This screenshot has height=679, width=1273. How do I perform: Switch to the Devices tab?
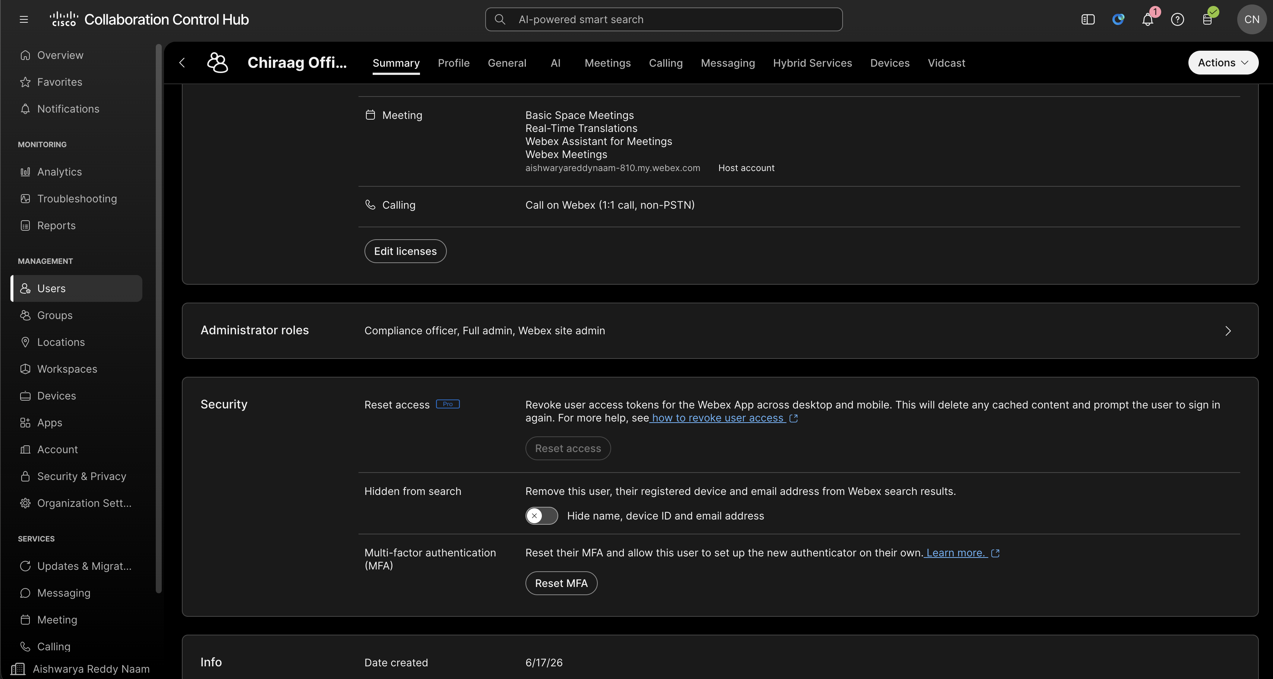point(890,63)
